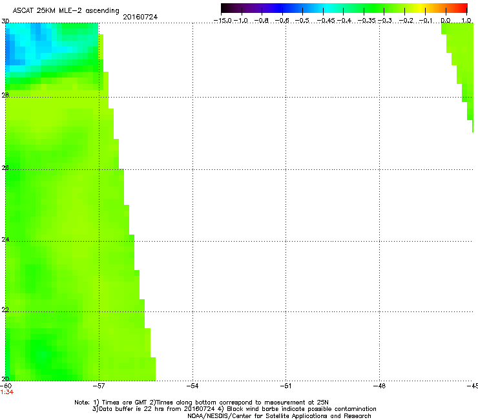Click the longitude axis label "-60"
The width and height of the screenshot is (478, 420).
click(x=6, y=386)
